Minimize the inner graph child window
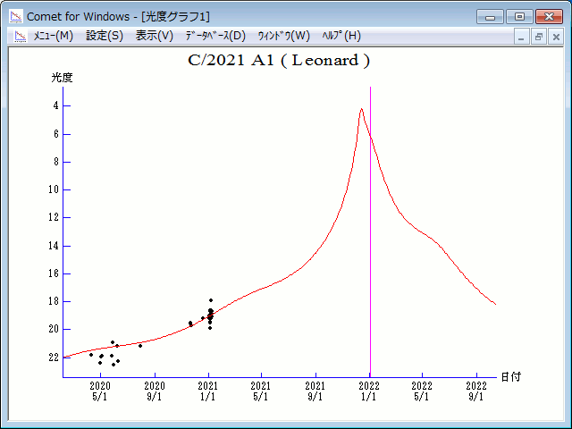572x429 pixels. [x=522, y=37]
